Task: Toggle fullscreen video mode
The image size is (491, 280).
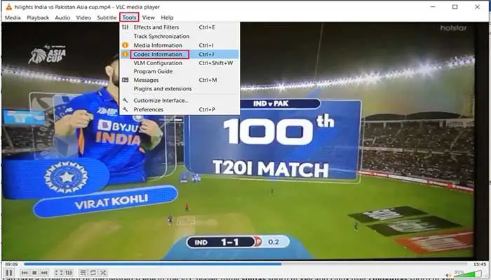Action: 58,272
